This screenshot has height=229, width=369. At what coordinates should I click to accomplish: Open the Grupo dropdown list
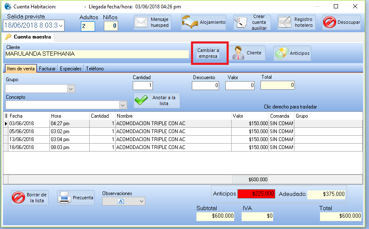(x=71, y=89)
